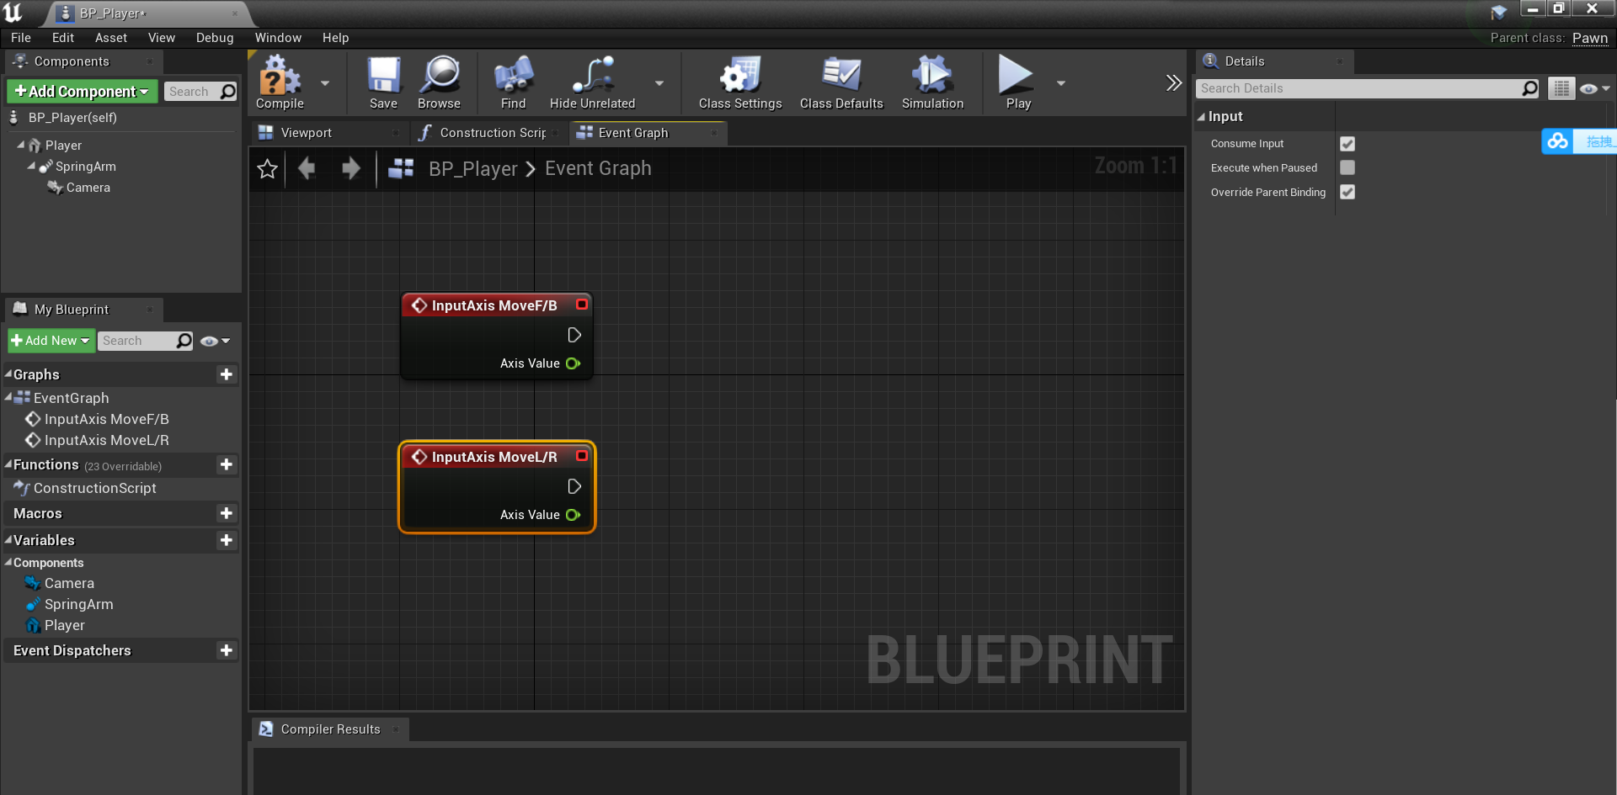This screenshot has height=795, width=1617.
Task: Toggle Hide Unrelated nodes
Action: tap(592, 82)
